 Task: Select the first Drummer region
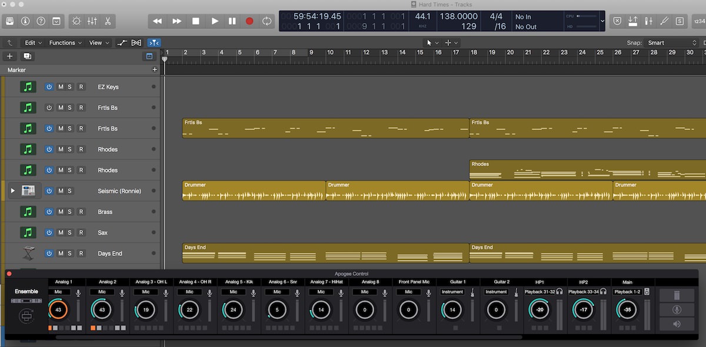254,191
